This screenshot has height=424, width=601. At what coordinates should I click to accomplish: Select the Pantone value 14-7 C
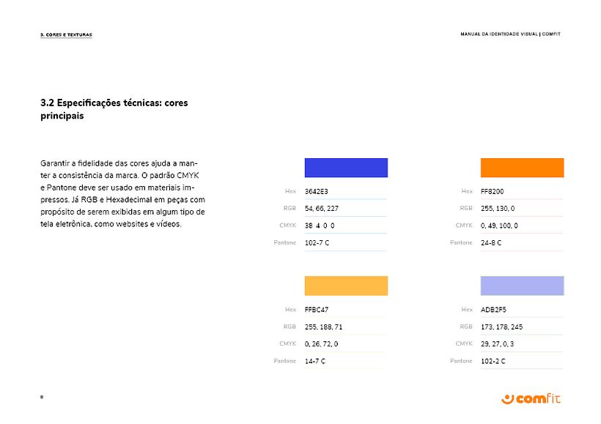click(315, 361)
